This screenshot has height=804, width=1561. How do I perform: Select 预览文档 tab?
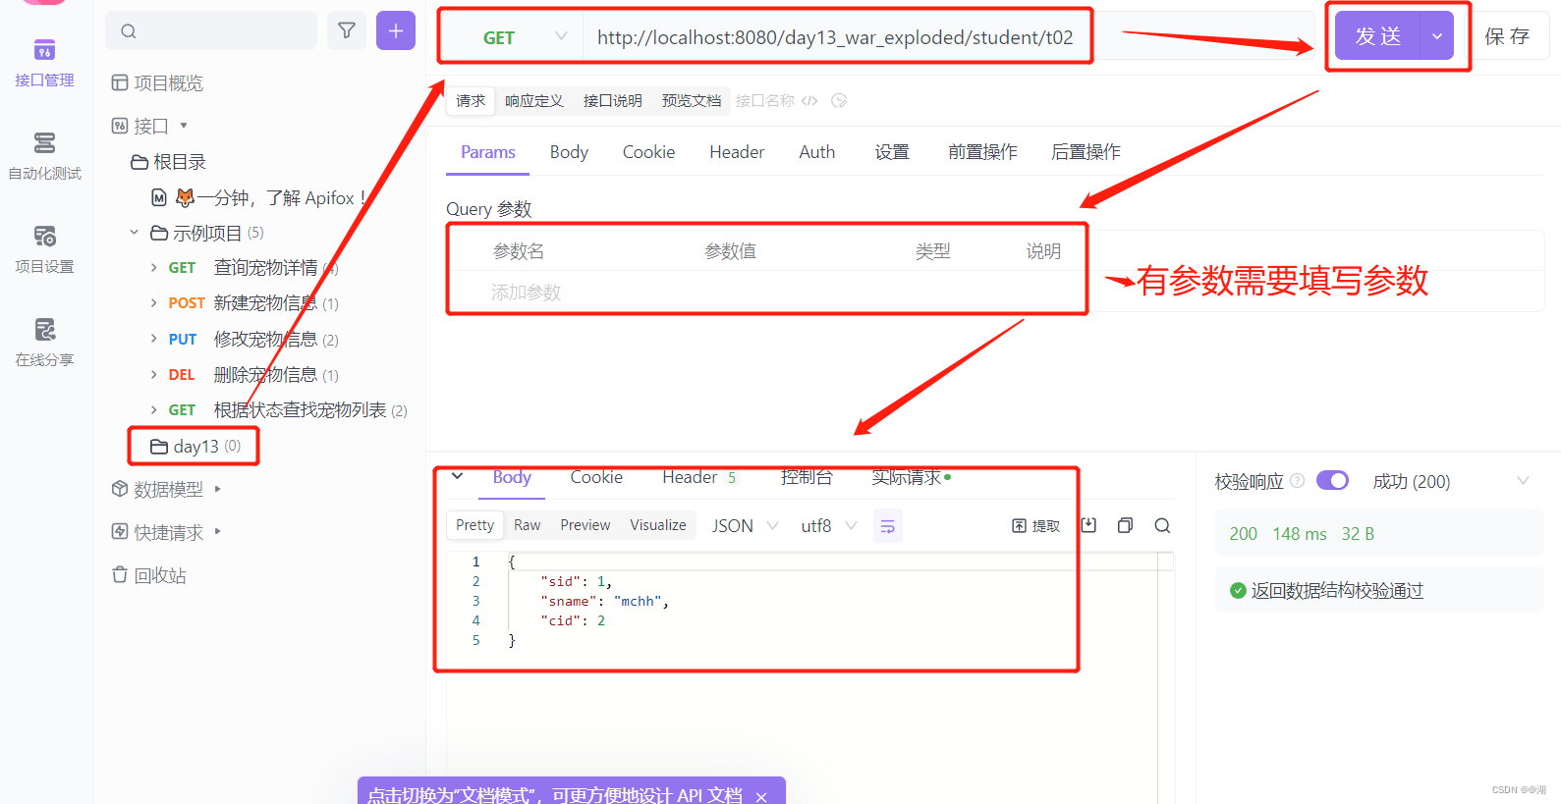692,101
